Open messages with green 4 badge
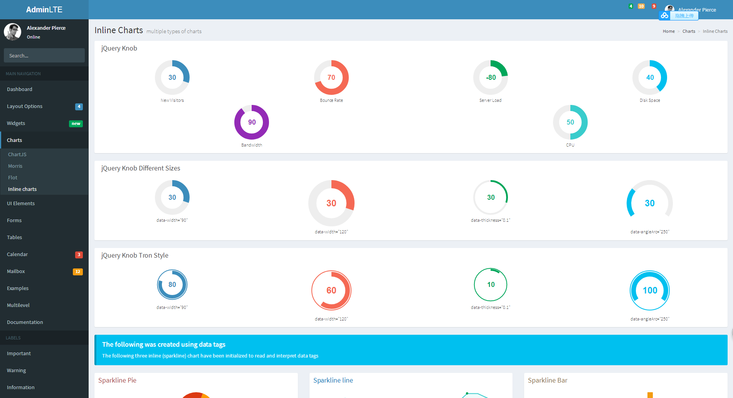Viewport: 733px width, 398px height. pyautogui.click(x=631, y=6)
